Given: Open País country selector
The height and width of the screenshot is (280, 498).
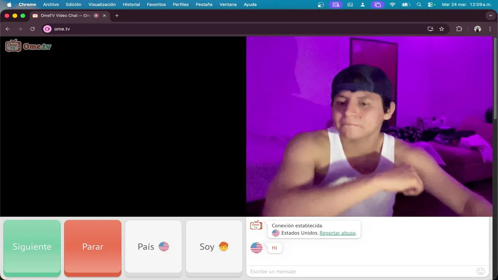Looking at the screenshot, I should 153,247.
